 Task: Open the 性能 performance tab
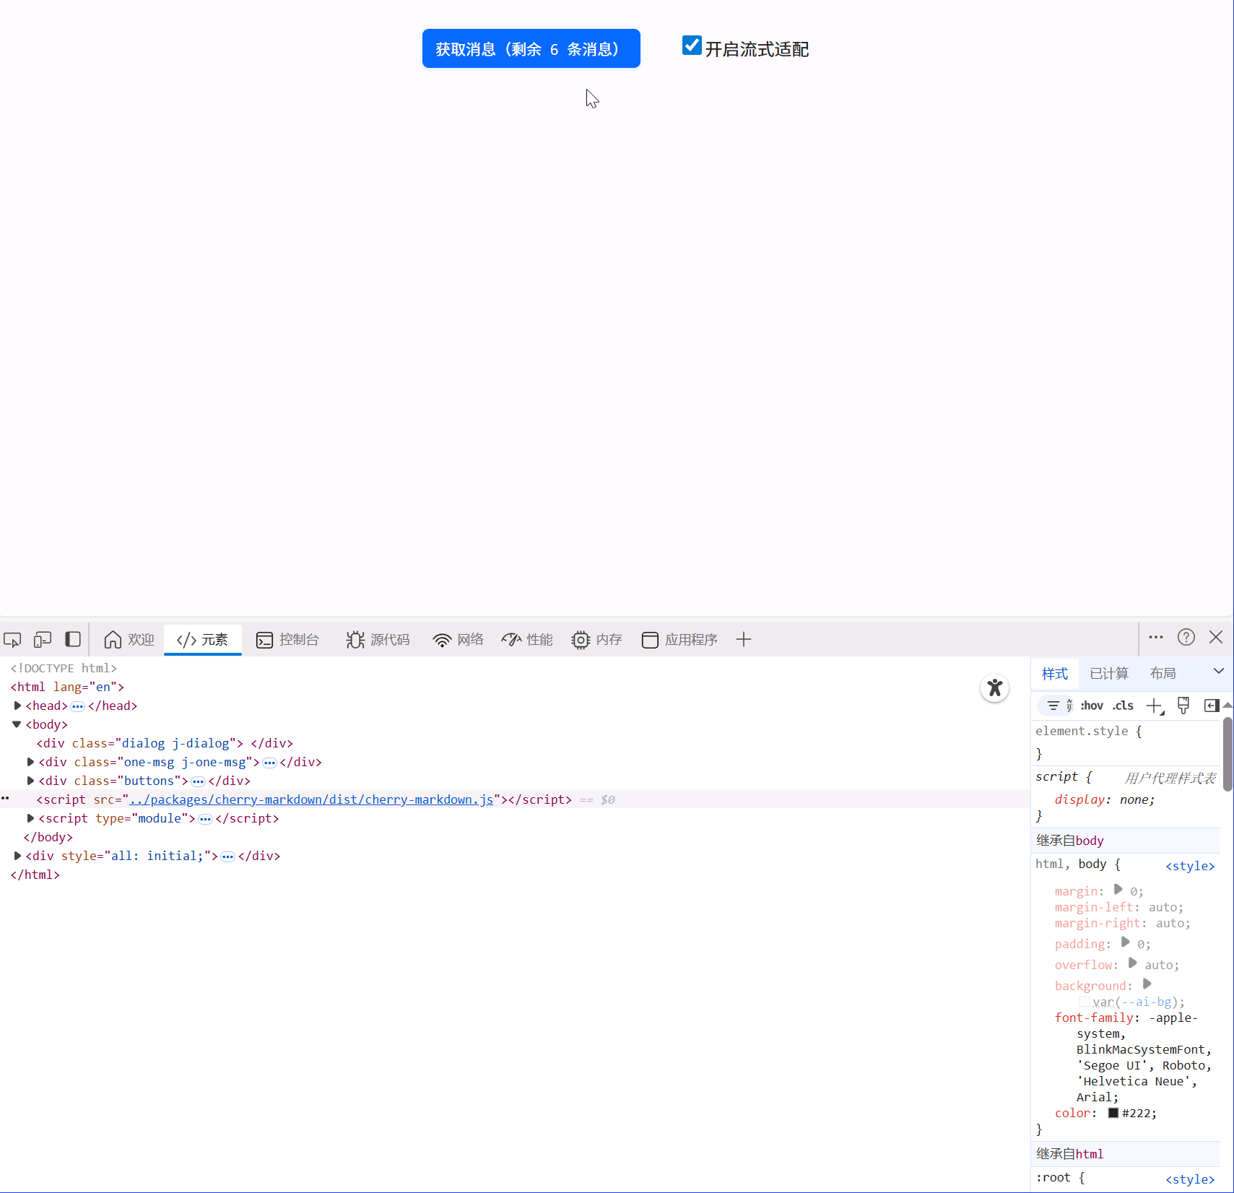(x=527, y=640)
